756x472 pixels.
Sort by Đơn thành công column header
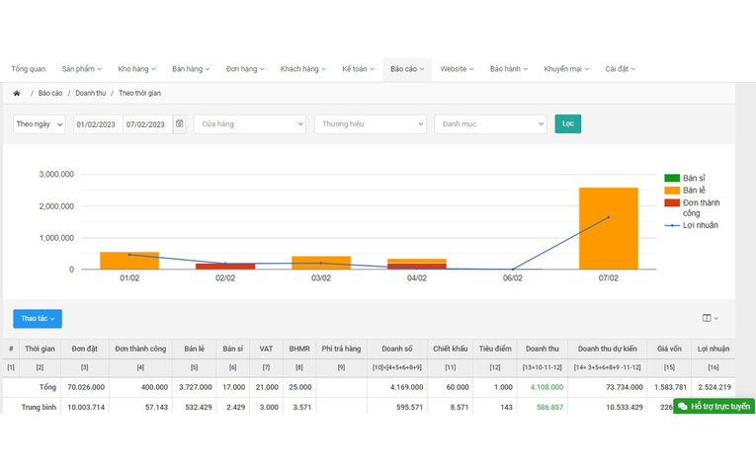140,349
